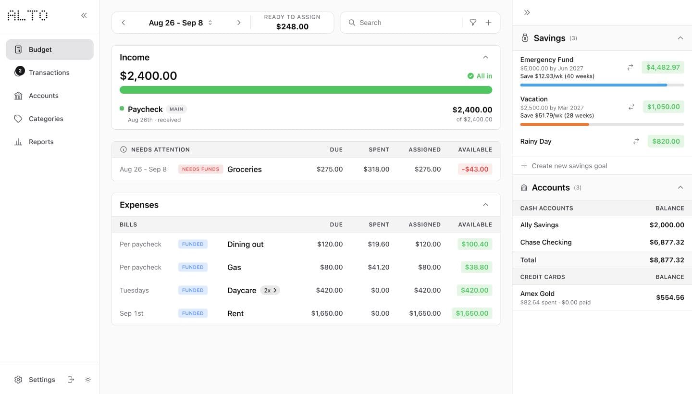Viewport: 692px width, 394px height.
Task: Go to next pay period arrow
Action: click(239, 23)
